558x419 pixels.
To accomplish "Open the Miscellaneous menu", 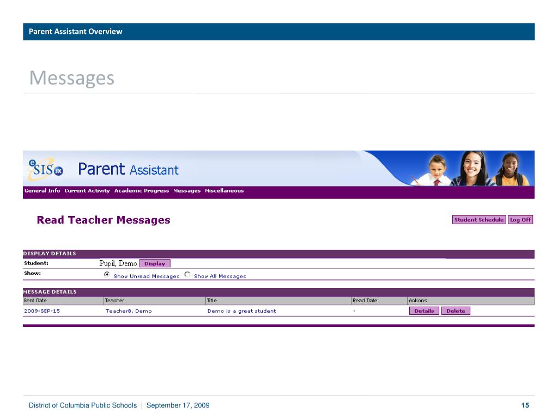I will (x=224, y=190).
